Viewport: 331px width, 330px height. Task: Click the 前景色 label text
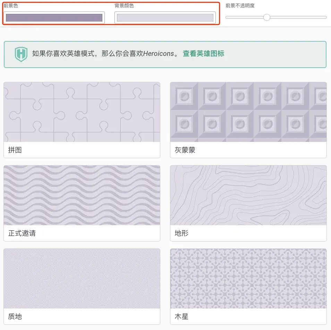point(11,6)
